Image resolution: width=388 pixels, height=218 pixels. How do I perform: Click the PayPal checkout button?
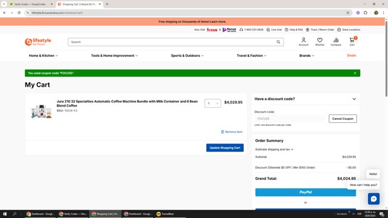[306, 193]
